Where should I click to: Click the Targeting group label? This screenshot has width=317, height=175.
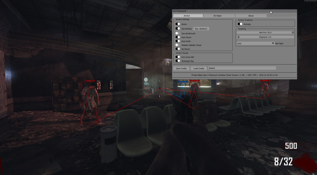click(242, 29)
